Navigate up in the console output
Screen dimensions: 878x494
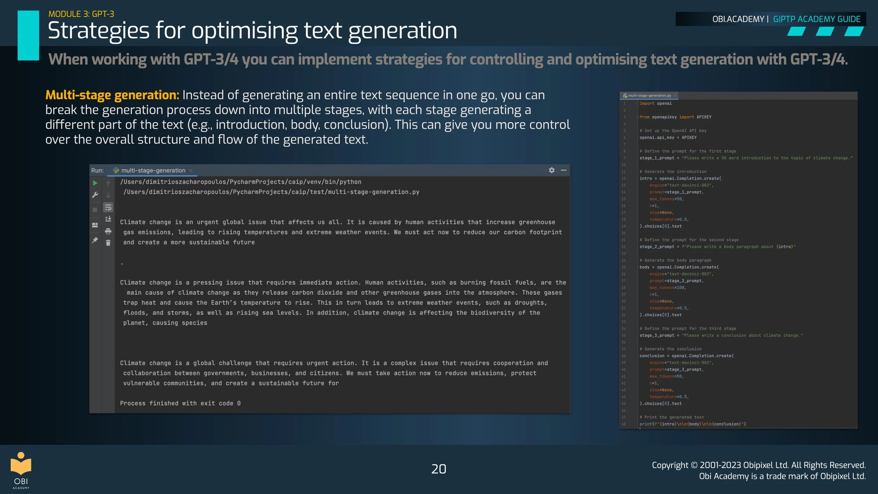(x=108, y=183)
